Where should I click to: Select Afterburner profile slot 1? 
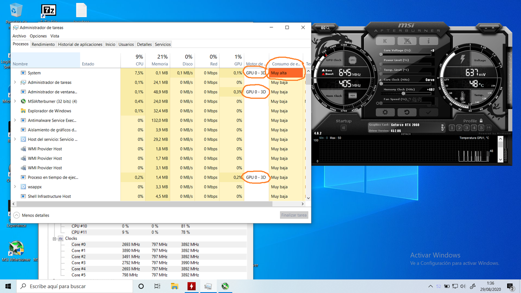pyautogui.click(x=452, y=128)
